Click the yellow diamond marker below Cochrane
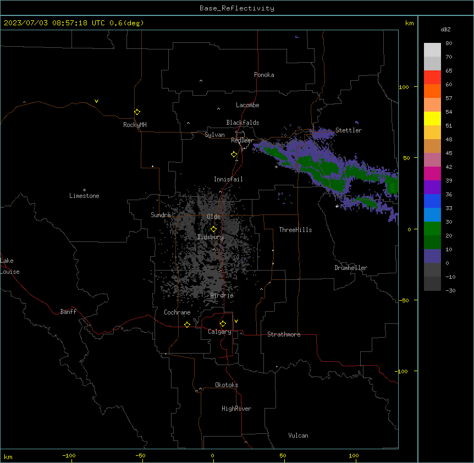This screenshot has width=474, height=463. point(187,324)
